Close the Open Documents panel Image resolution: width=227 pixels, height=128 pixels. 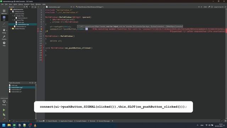pos(35,83)
